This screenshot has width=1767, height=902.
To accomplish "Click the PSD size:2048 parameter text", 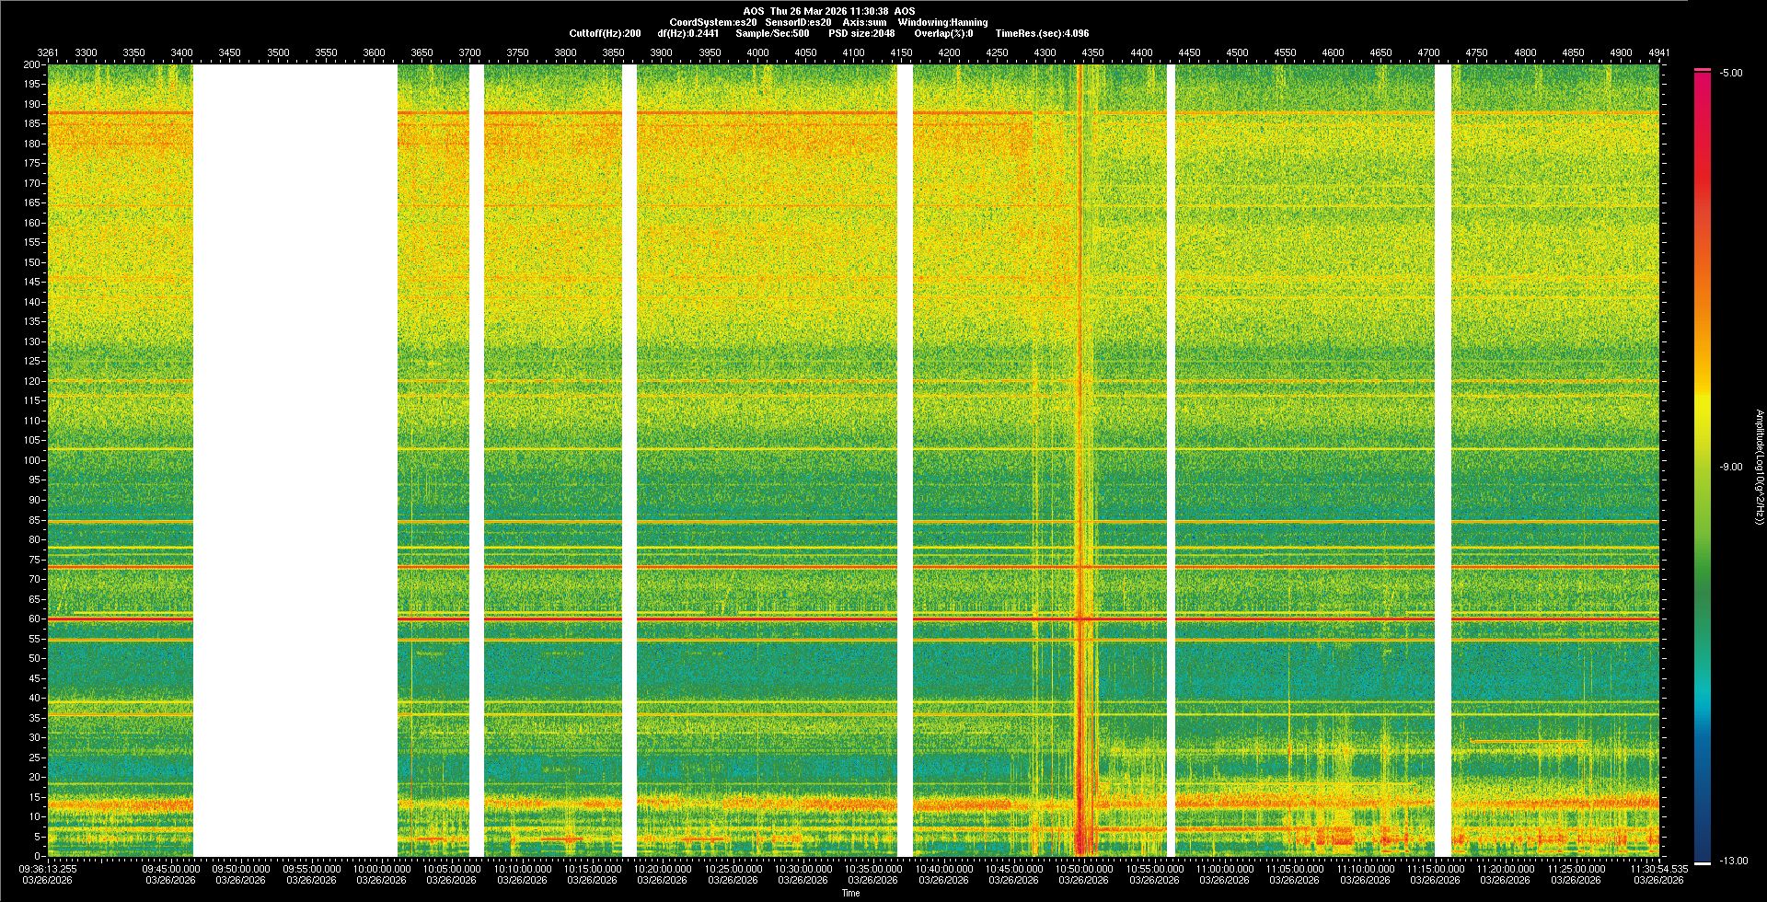I will pos(861,33).
